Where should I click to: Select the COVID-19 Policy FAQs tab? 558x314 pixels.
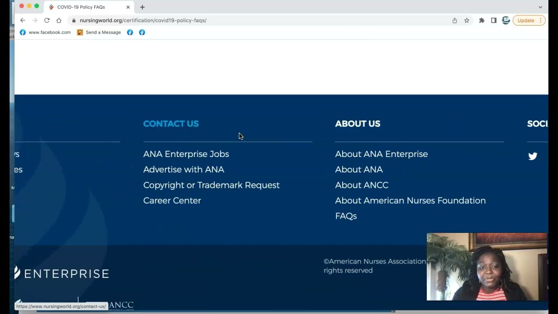89,7
